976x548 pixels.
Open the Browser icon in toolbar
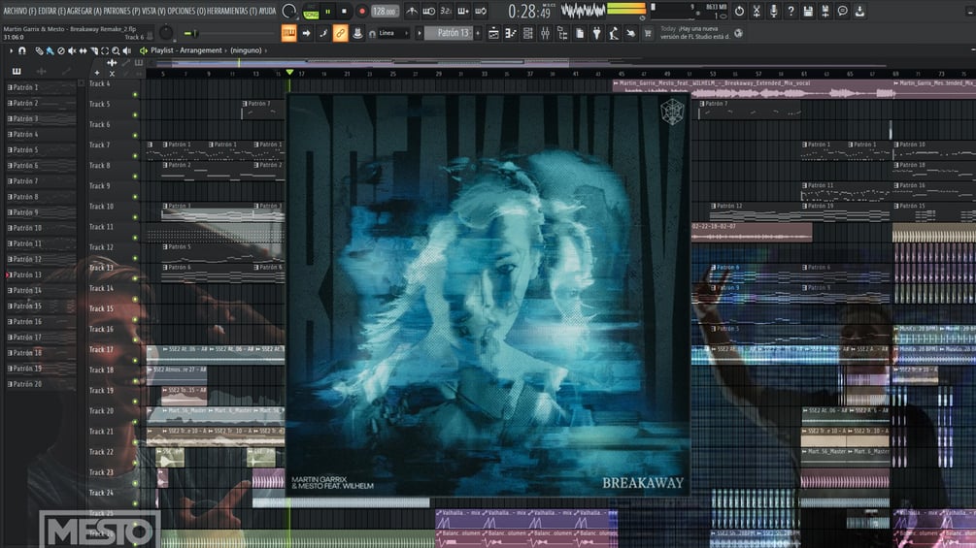pos(562,34)
